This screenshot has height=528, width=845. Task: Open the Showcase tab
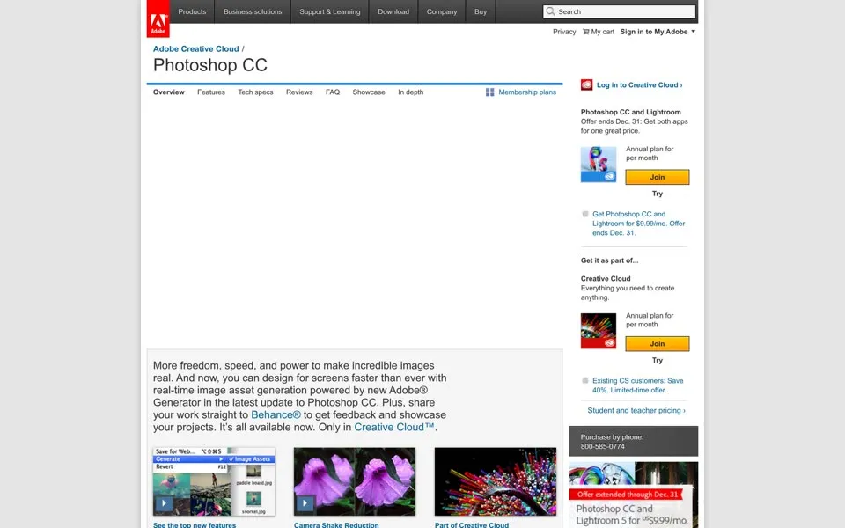point(369,92)
